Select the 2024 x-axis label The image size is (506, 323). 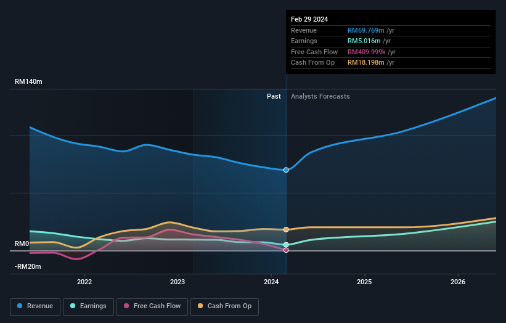271,282
